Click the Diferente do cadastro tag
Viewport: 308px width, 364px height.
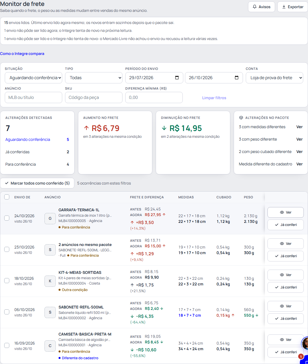[78, 358]
